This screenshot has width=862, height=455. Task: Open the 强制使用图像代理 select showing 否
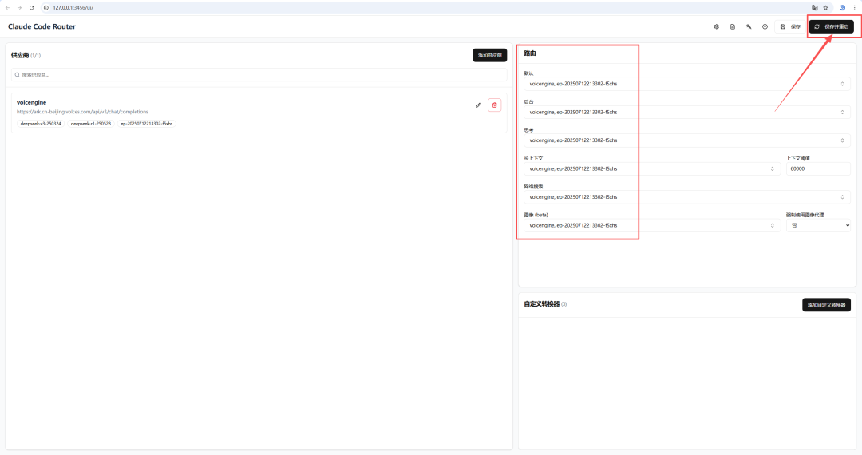(x=818, y=225)
